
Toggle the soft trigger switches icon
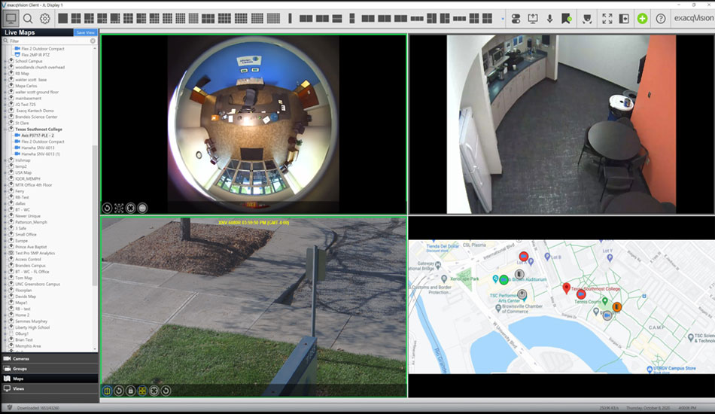click(x=516, y=19)
